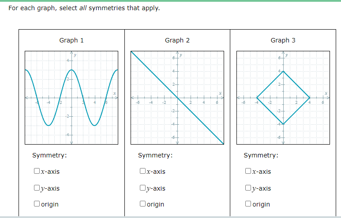The width and height of the screenshot is (341, 218).
Task: Enable x-axis symmetry for Graph 2
Action: [142, 172]
